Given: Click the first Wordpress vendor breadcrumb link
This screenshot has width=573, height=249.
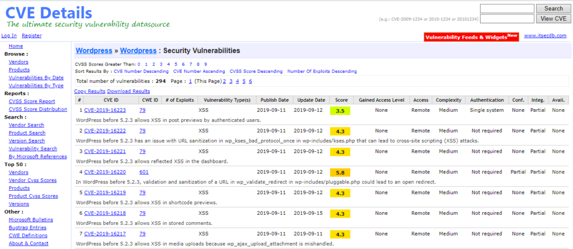Looking at the screenshot, I should [x=94, y=51].
